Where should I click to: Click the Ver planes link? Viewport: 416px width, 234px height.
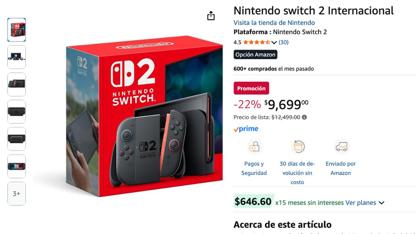pyautogui.click(x=361, y=203)
